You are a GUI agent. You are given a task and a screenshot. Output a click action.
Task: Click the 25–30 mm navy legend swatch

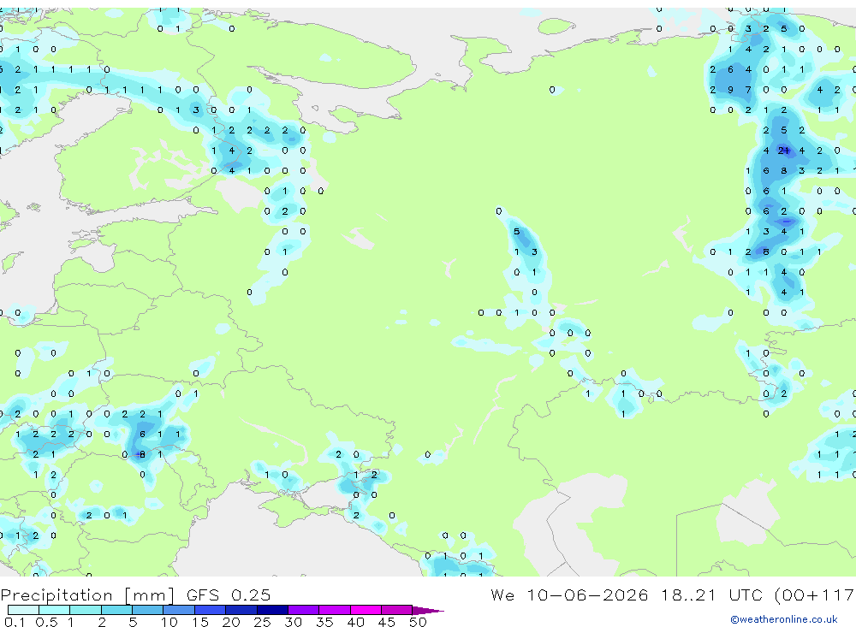[272, 610]
